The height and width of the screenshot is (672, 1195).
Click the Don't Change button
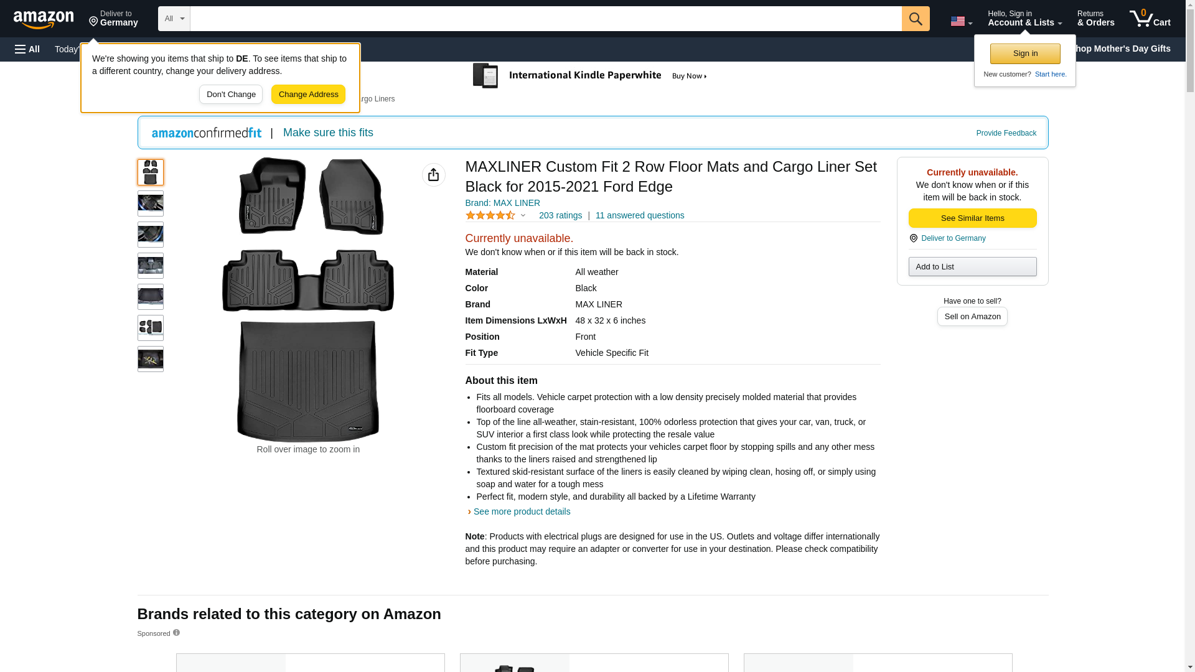click(231, 95)
